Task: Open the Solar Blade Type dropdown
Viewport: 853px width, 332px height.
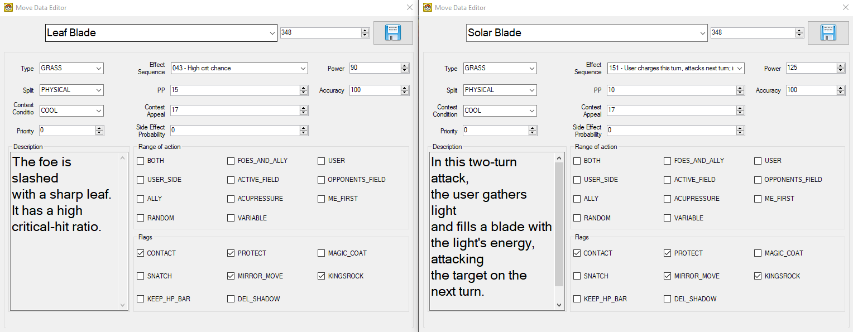Action: click(x=531, y=69)
